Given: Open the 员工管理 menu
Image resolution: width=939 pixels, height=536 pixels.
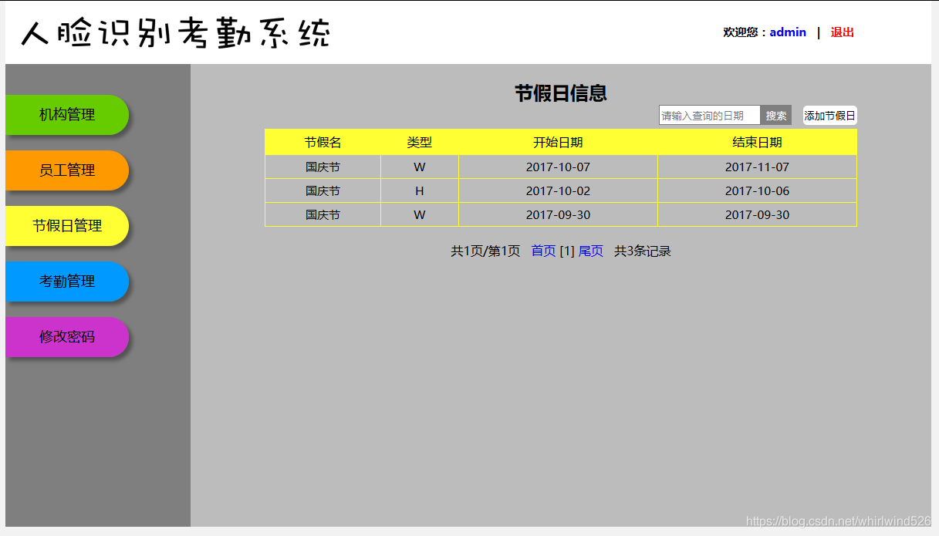Looking at the screenshot, I should pos(67,170).
